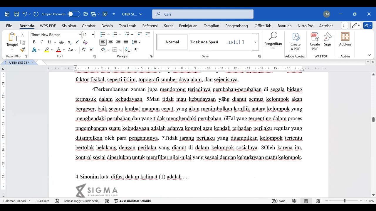Screen dimensions: 376x211
Task: Open a file via the folder icon
Action: pos(86,14)
